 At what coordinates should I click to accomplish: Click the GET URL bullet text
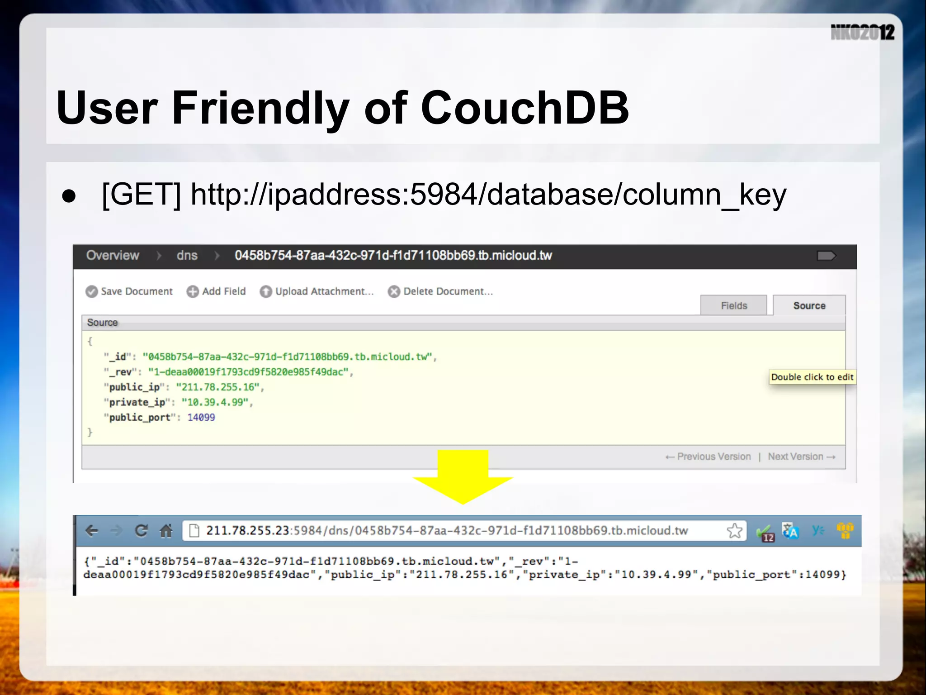[444, 195]
